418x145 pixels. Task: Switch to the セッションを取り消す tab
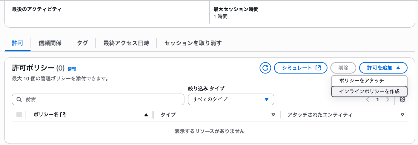[193, 43]
